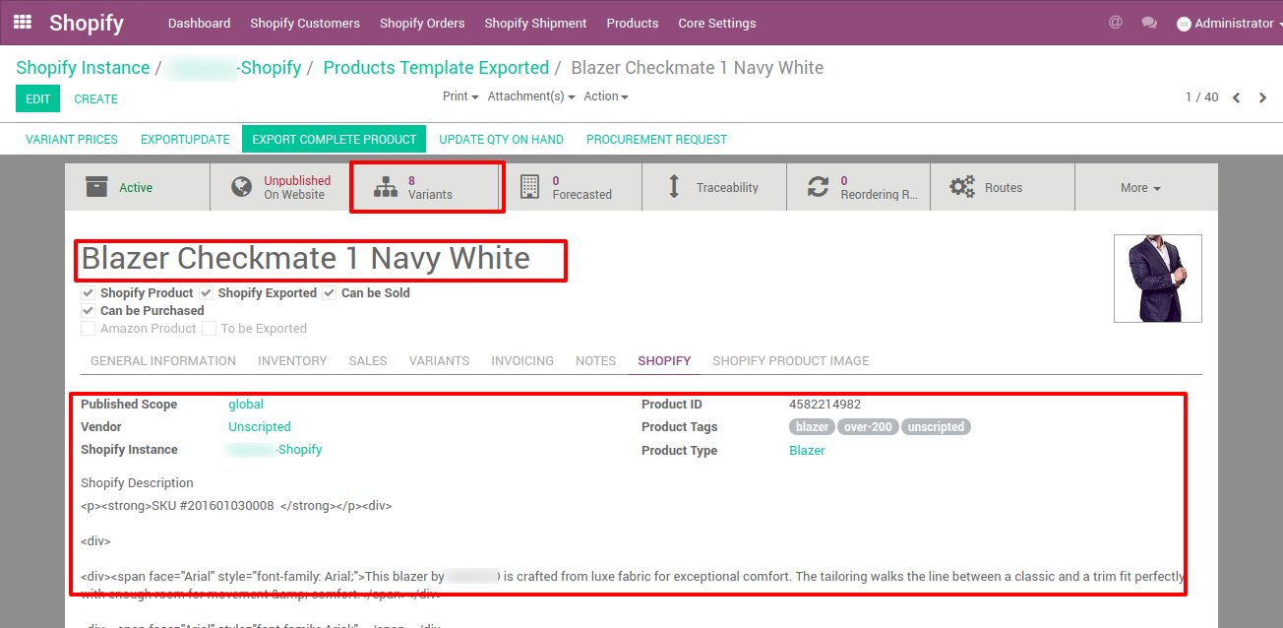The height and width of the screenshot is (628, 1283).
Task: Click the unscripted product tag
Action: tap(937, 427)
